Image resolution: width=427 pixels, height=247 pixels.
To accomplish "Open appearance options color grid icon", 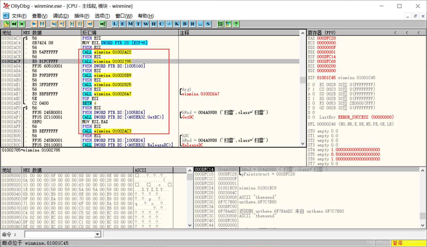I will pos(228,24).
